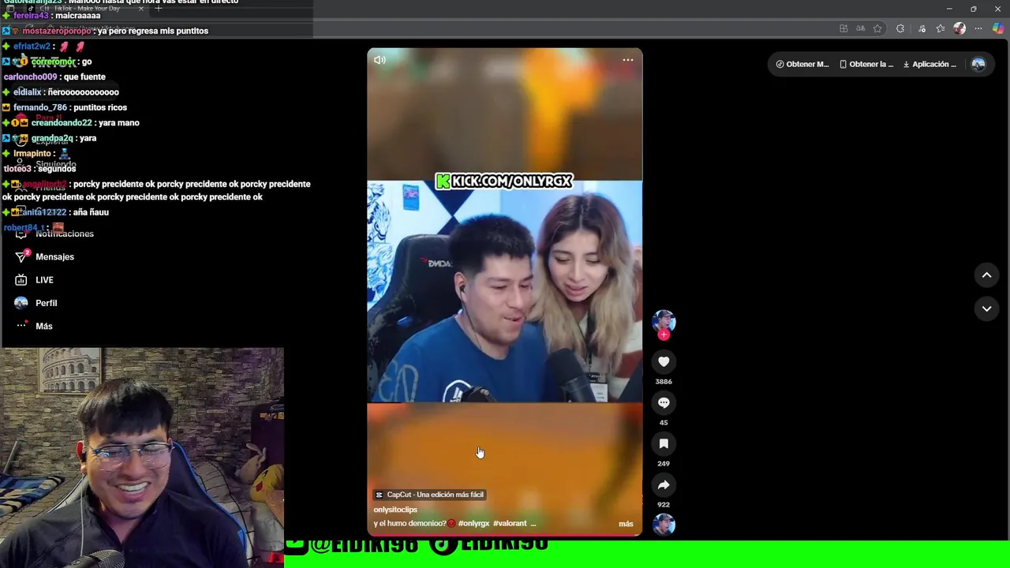Image resolution: width=1010 pixels, height=568 pixels.
Task: Save the video with the bookmark icon
Action: coord(664,443)
